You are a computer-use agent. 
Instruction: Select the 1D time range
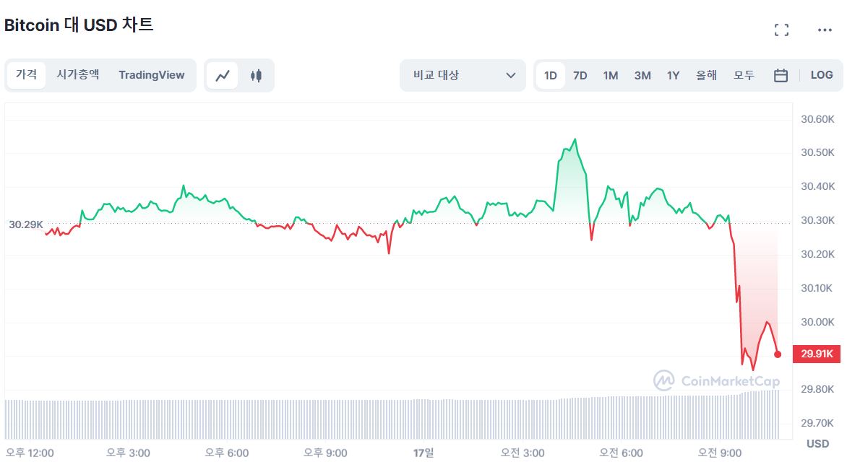[x=551, y=76]
